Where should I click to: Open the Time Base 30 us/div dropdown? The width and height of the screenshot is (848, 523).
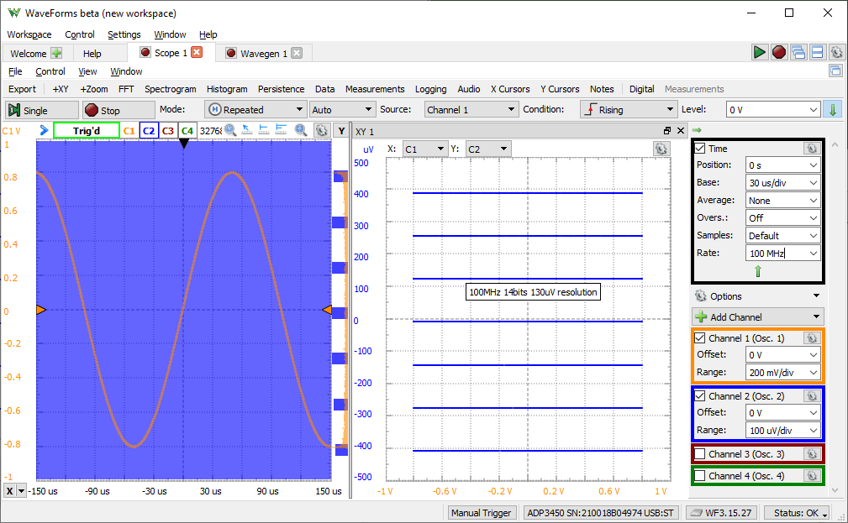click(x=782, y=183)
